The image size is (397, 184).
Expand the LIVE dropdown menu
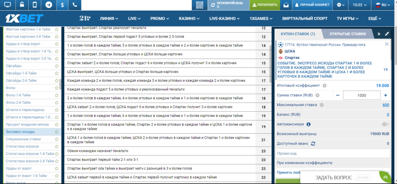(x=134, y=19)
